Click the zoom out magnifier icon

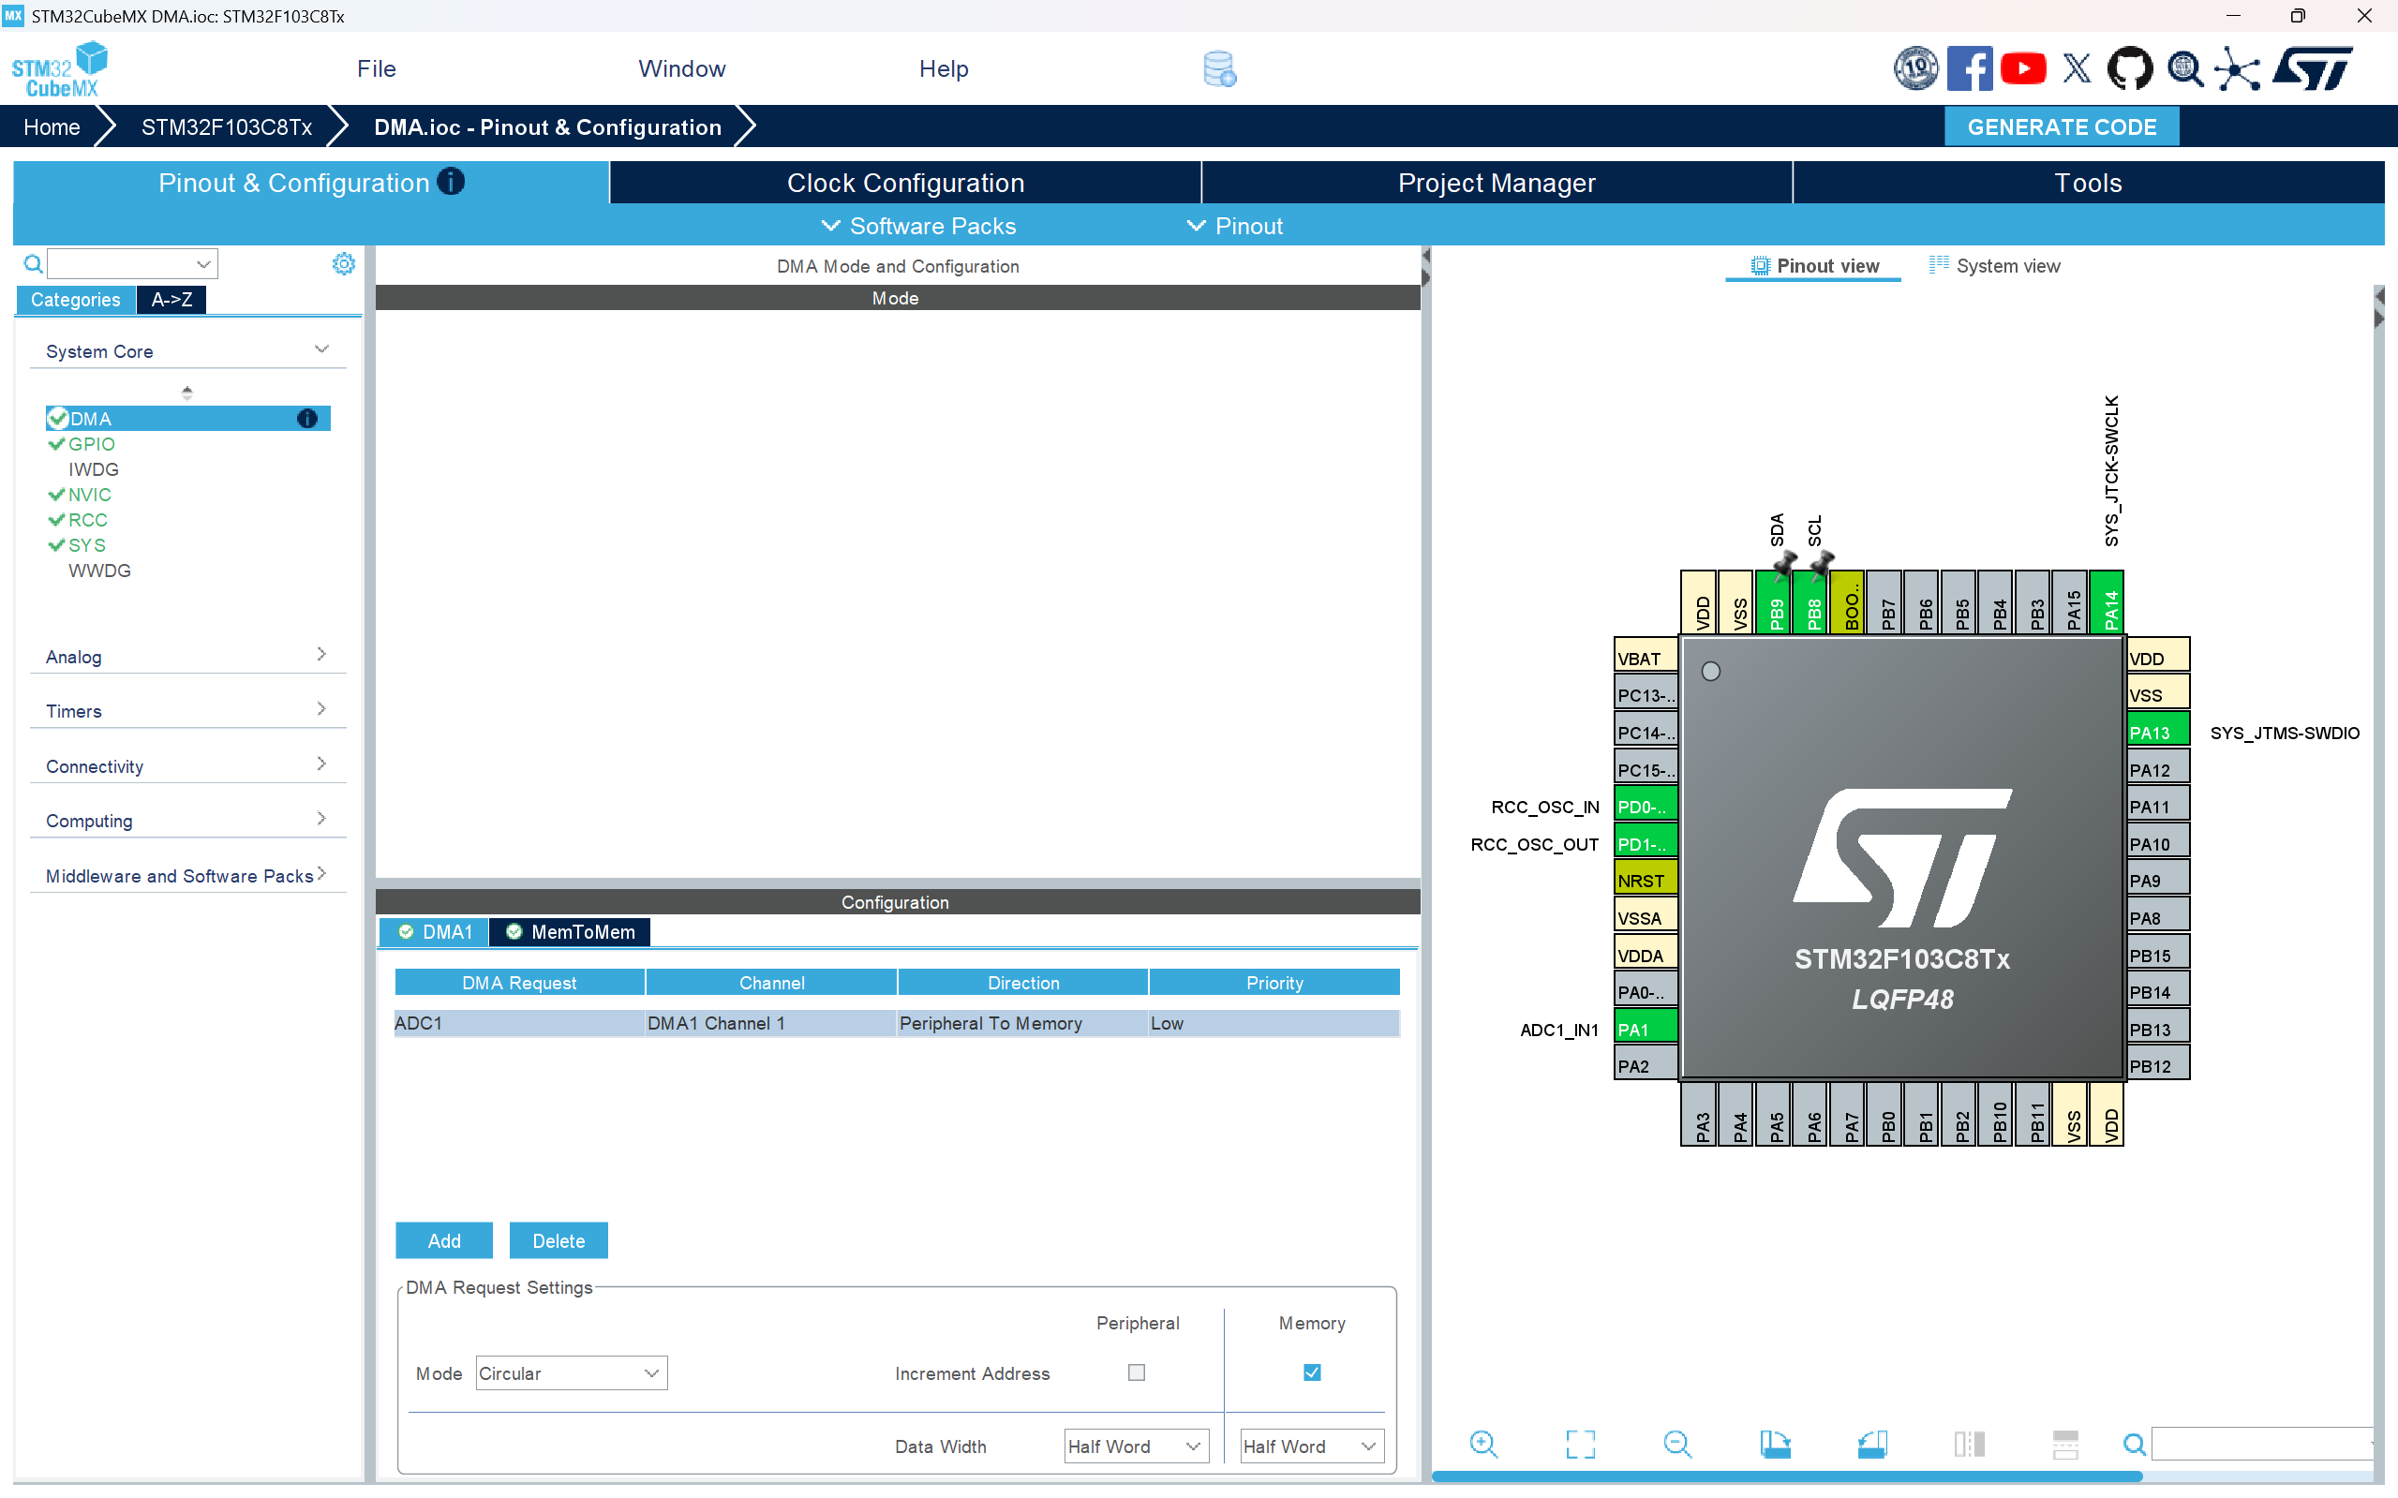point(1676,1444)
